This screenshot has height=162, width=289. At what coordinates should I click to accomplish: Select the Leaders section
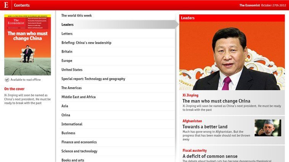tap(117, 24)
